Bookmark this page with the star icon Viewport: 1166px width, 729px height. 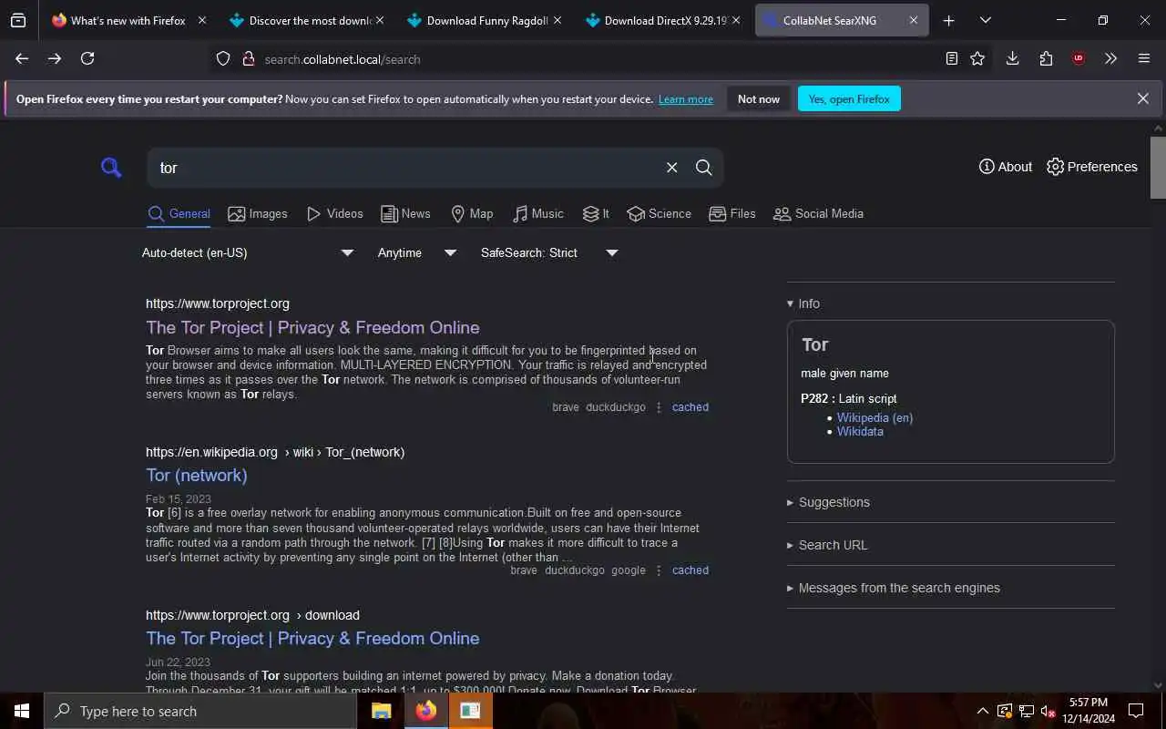point(977,58)
